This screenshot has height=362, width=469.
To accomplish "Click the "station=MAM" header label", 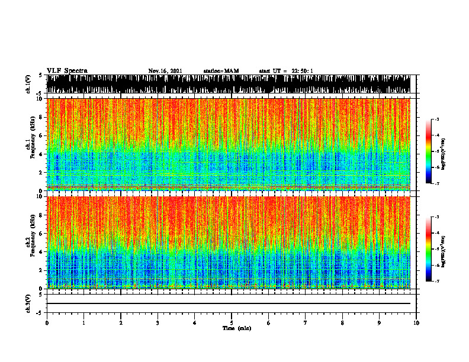I will click(221, 71).
